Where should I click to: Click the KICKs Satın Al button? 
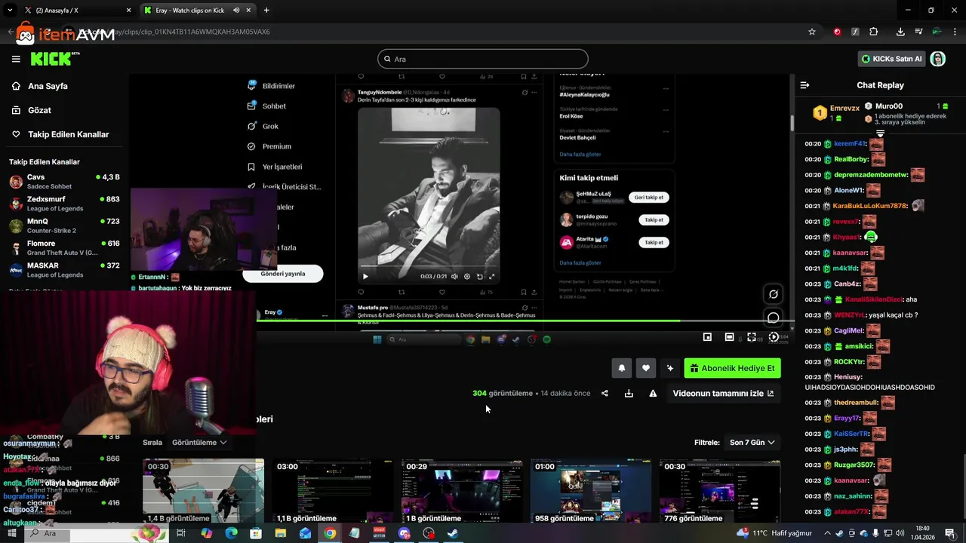point(891,59)
